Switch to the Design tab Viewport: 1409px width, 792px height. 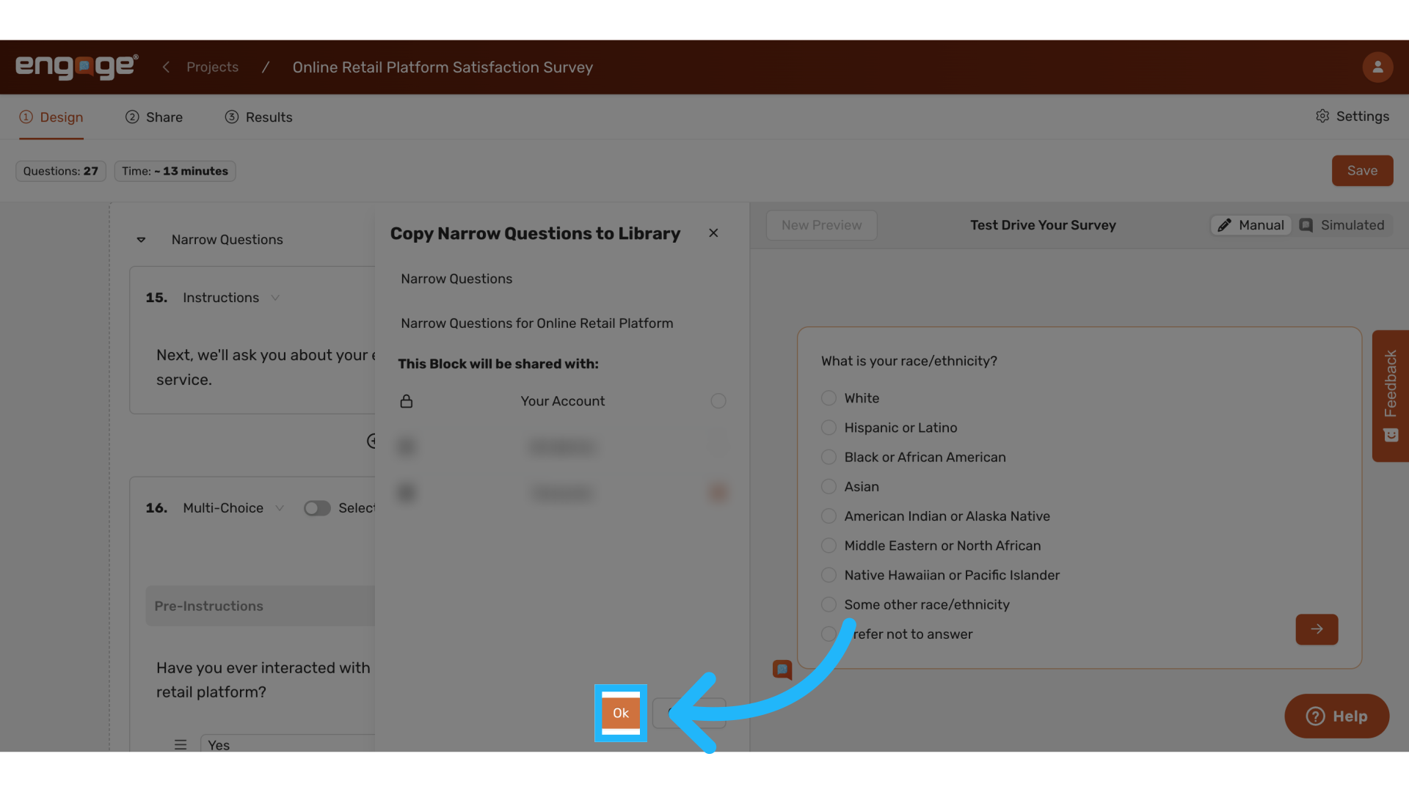coord(51,117)
